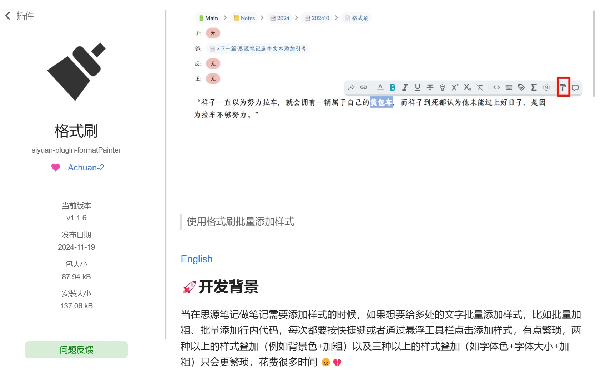Open the 2024 breadcrumb dropdown
This screenshot has width=601, height=373.
[x=280, y=17]
